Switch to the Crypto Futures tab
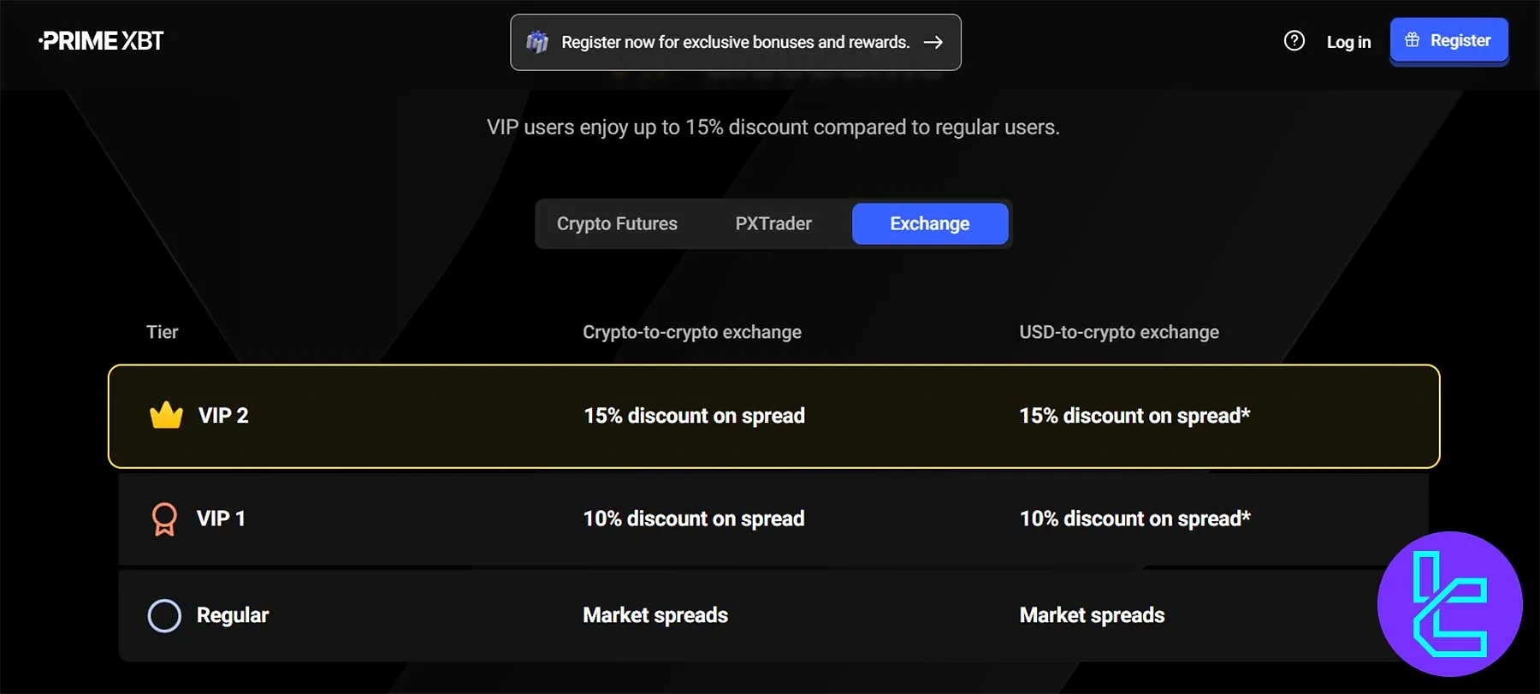The image size is (1540, 694). [617, 223]
